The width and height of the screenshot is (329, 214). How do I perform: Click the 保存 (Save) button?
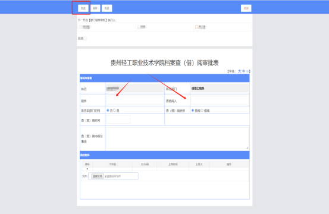(95, 8)
